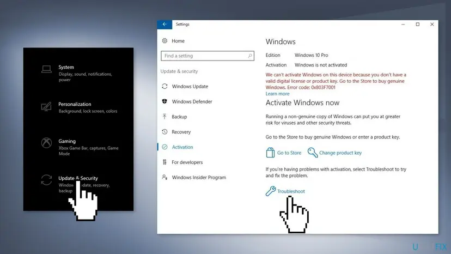Select Backup in the sidebar
Image resolution: width=451 pixels, height=254 pixels.
click(x=179, y=117)
